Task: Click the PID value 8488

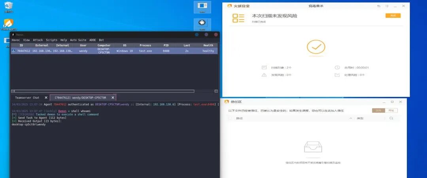Action: coord(166,51)
